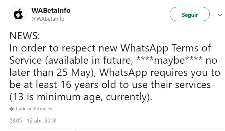The image size is (225, 131).
Task: Click the "****maybe****" word in tweet
Action: tap(170, 59)
